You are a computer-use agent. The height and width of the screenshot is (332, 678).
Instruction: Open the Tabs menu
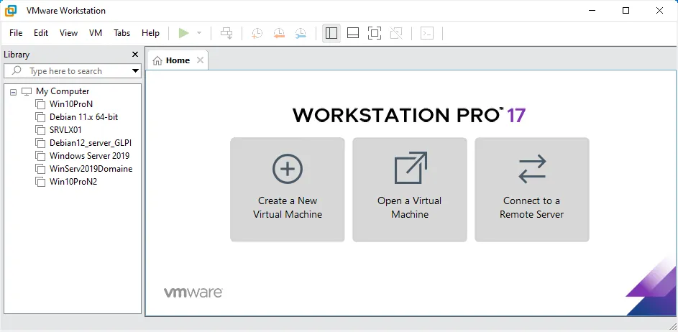coord(122,33)
